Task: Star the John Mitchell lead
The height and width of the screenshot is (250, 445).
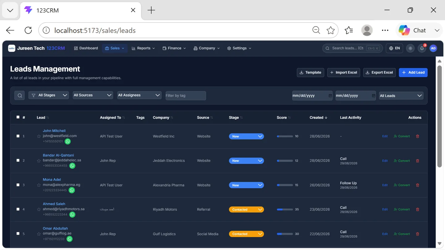Action: 39,136
